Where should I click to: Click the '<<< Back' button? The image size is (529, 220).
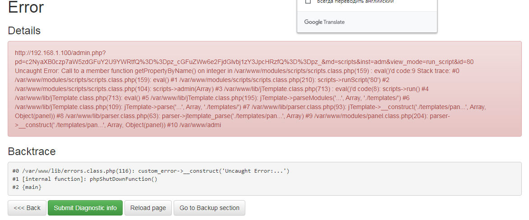[27, 208]
